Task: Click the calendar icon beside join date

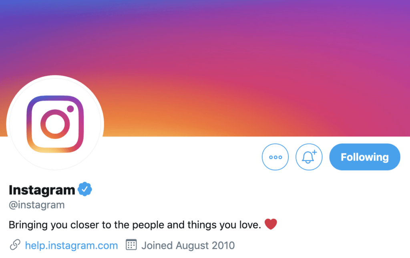Action: click(x=131, y=245)
